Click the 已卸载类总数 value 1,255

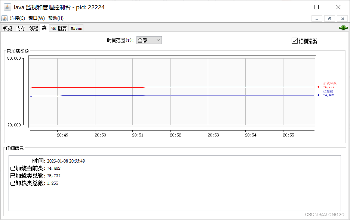click(x=52, y=183)
